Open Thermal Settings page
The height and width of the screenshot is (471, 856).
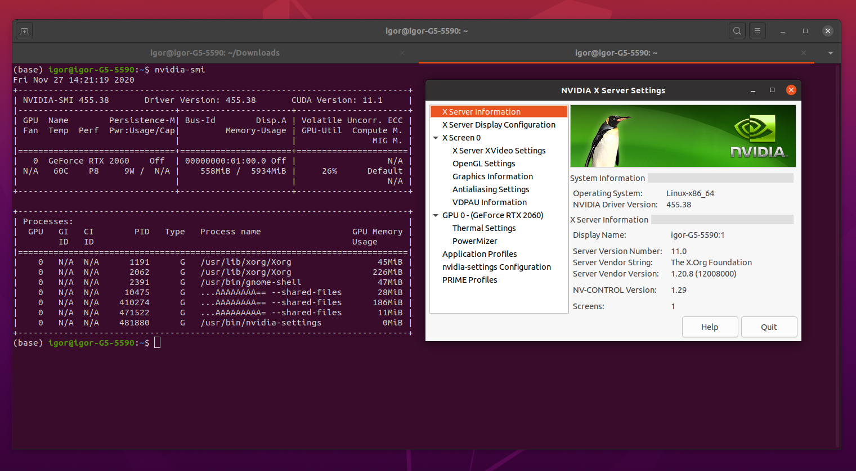[484, 228]
